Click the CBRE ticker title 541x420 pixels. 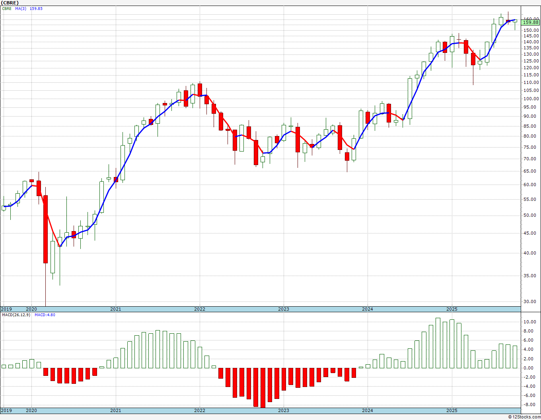10,2
